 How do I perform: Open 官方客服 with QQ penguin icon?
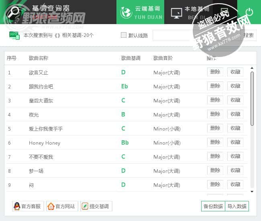[28, 206]
